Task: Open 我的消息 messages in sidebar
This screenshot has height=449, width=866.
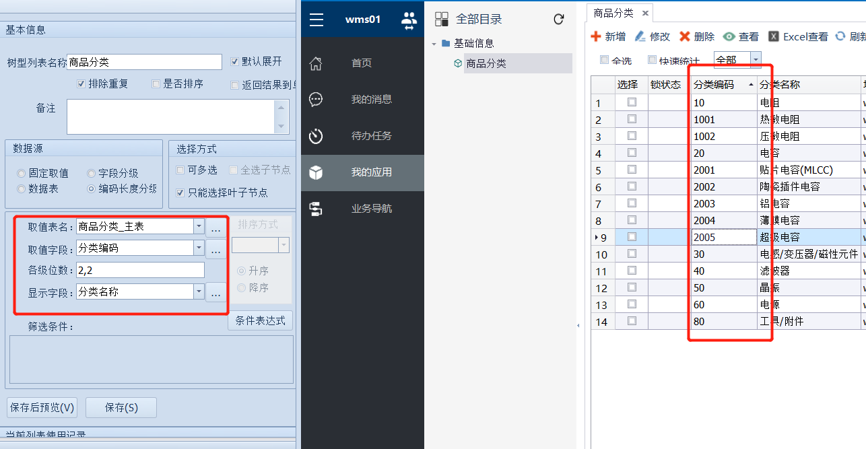Action: 316,100
